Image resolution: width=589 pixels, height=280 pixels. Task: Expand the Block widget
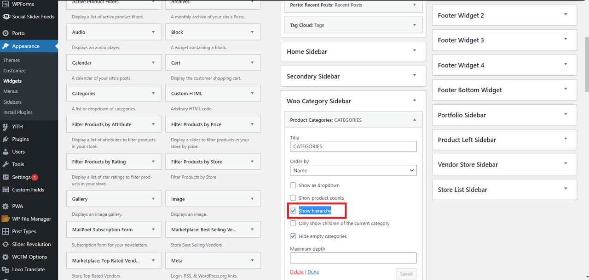point(252,32)
